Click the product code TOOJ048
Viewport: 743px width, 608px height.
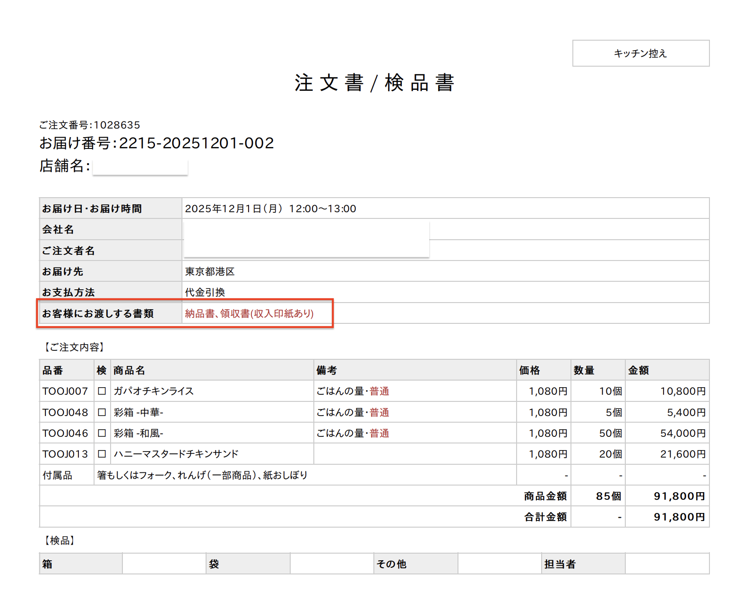click(x=65, y=412)
